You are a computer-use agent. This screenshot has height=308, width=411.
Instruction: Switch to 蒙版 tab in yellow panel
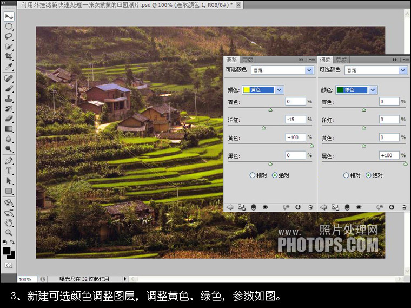tap(248, 60)
